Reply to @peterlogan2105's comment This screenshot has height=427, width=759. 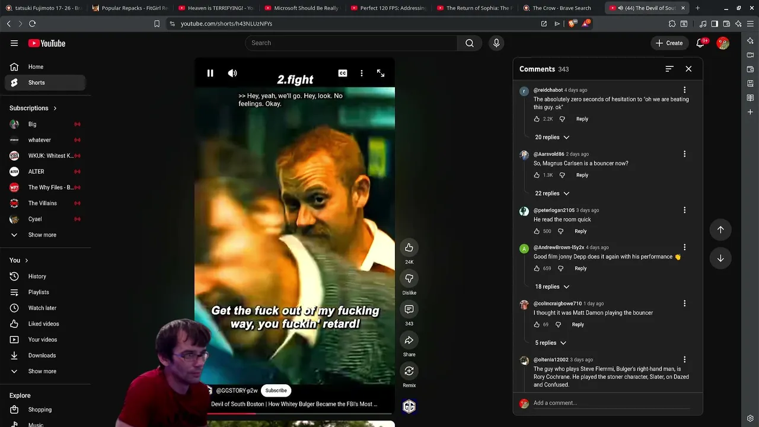pos(581,231)
